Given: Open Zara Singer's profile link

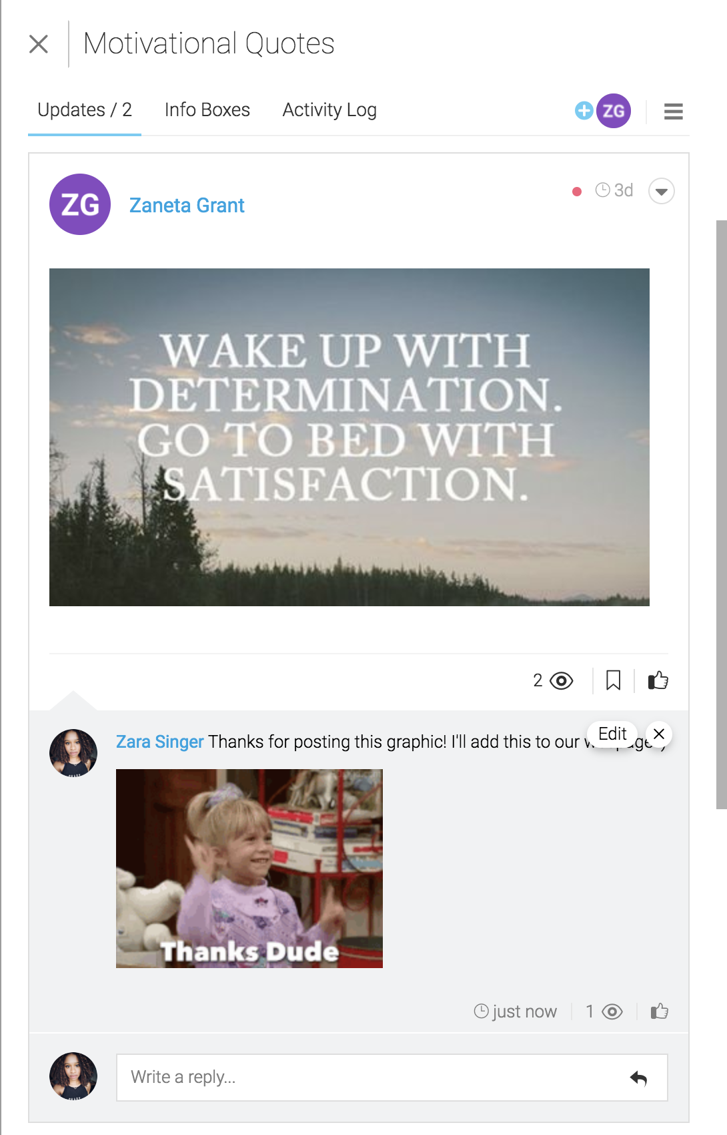Looking at the screenshot, I should 159,742.
